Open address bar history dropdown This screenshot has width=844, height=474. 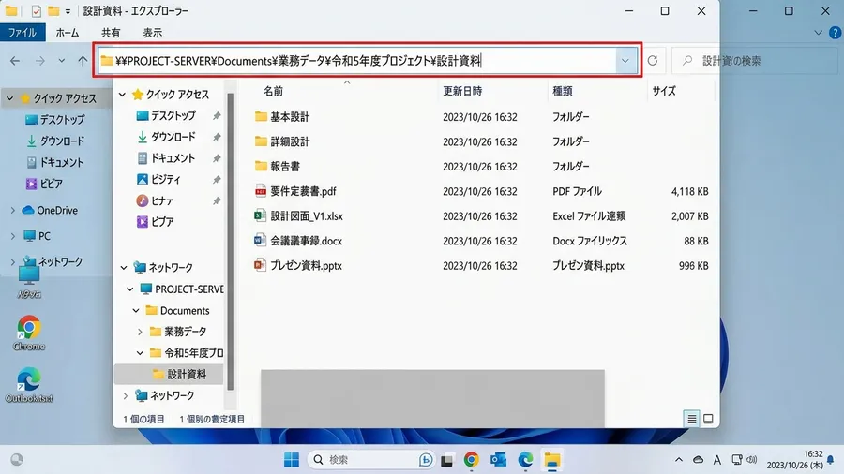(625, 61)
